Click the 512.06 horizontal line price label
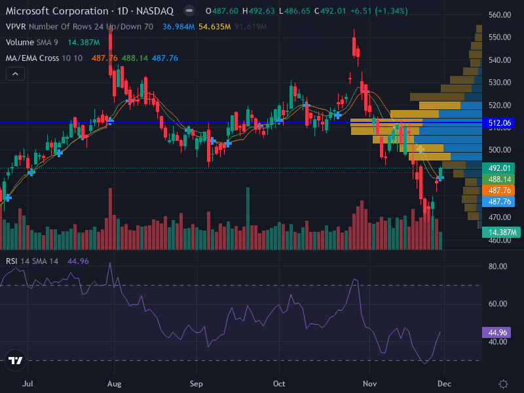Image resolution: width=524 pixels, height=393 pixels. pos(499,123)
